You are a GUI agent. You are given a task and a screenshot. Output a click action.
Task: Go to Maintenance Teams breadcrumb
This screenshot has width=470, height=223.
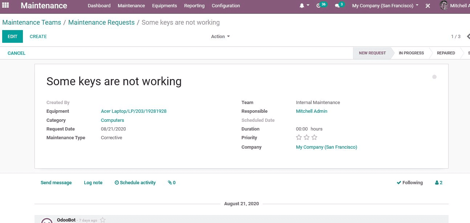(x=32, y=22)
